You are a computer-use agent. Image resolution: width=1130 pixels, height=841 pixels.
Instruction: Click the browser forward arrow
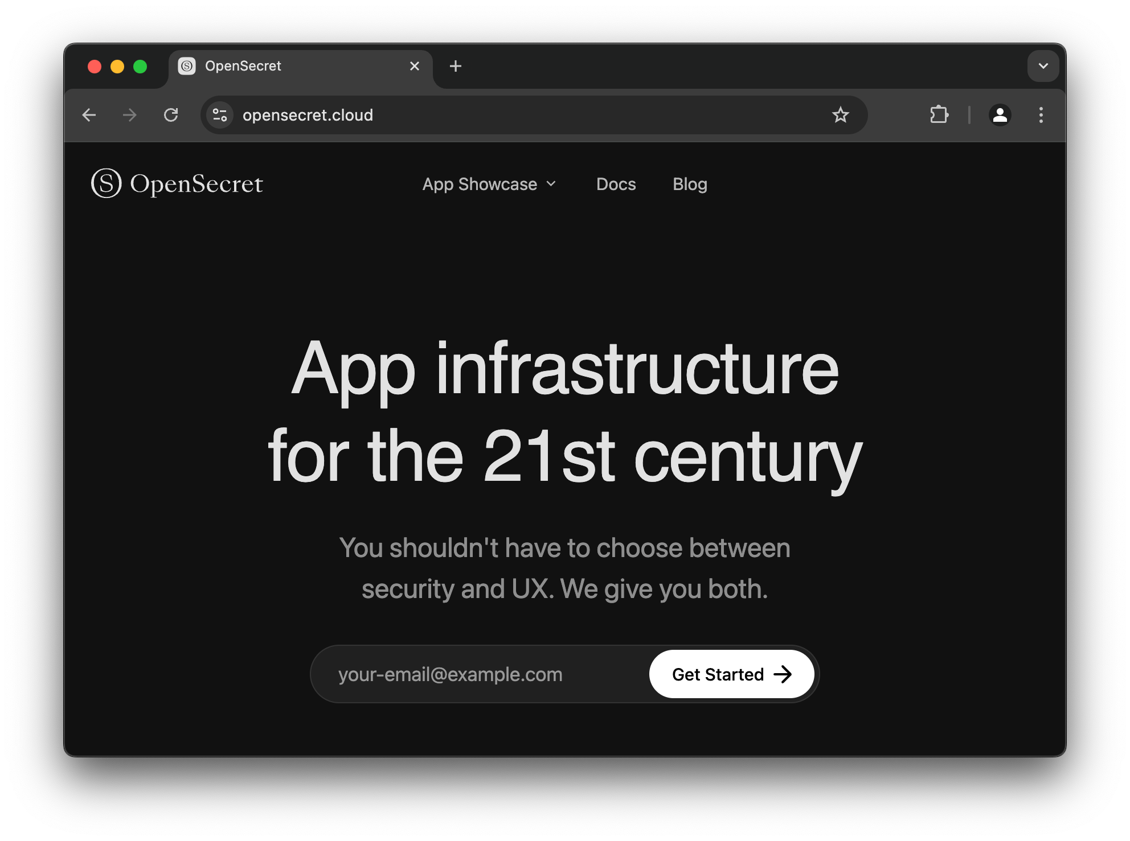click(x=130, y=115)
